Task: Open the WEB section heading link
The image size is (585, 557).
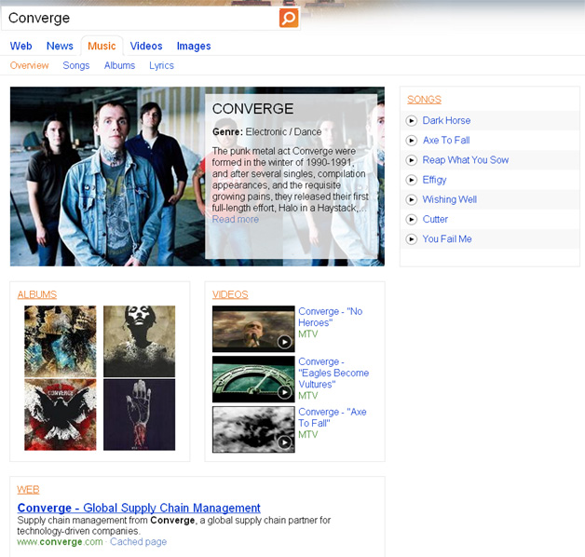Action: click(x=28, y=490)
